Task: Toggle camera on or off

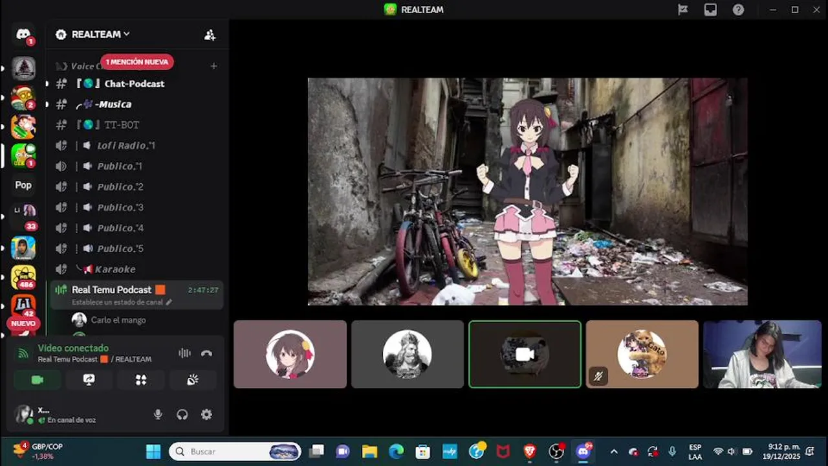Action: [x=38, y=380]
